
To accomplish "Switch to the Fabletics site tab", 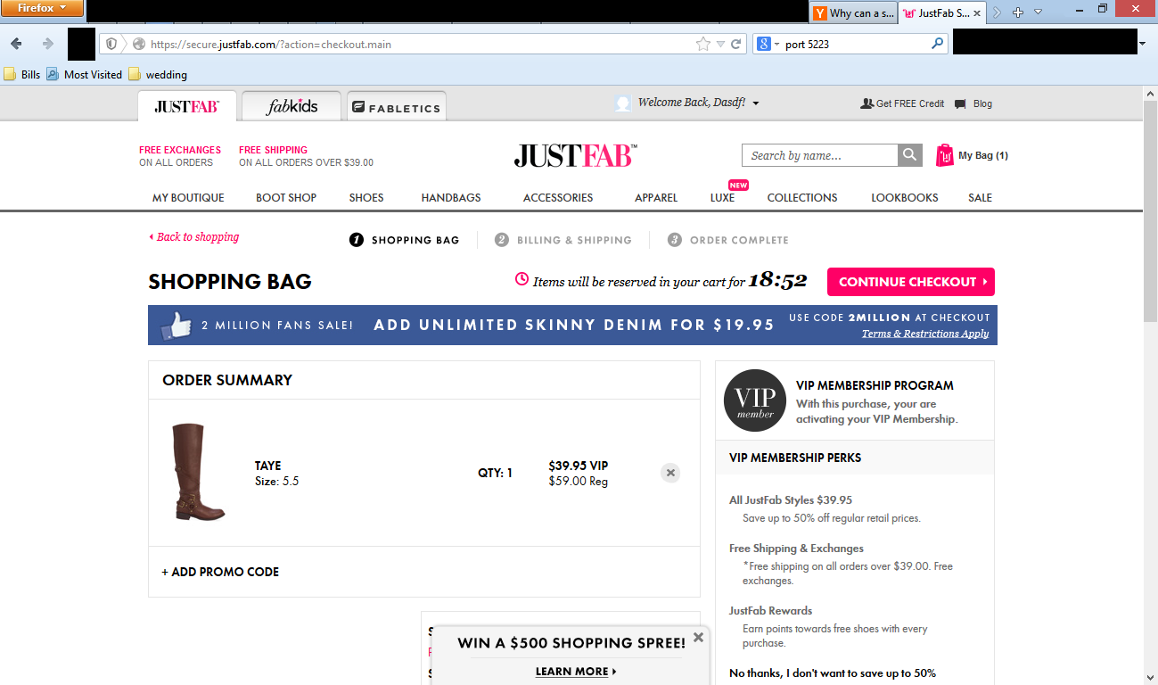I will (x=396, y=107).
